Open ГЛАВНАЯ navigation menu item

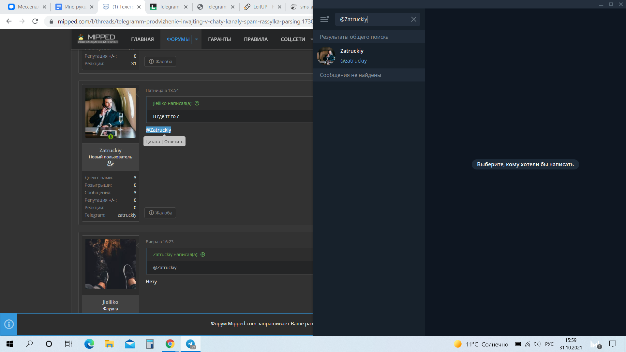[x=142, y=39]
